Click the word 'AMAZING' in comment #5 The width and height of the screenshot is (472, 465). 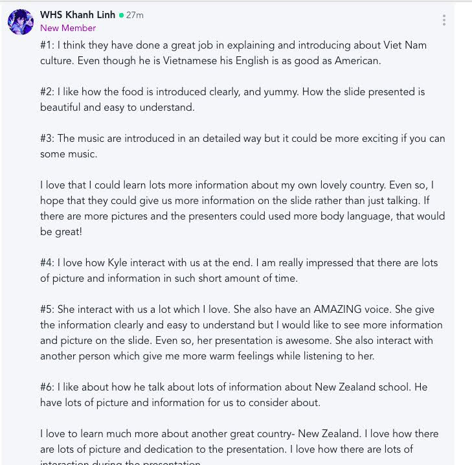337,310
